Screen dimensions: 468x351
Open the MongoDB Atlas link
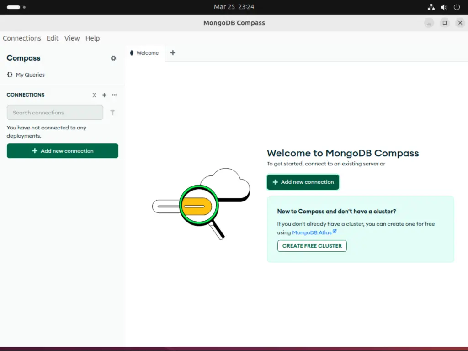[312, 232]
